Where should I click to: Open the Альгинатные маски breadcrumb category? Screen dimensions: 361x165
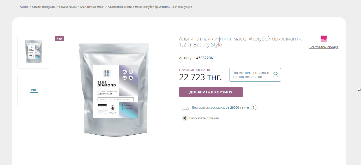click(92, 7)
